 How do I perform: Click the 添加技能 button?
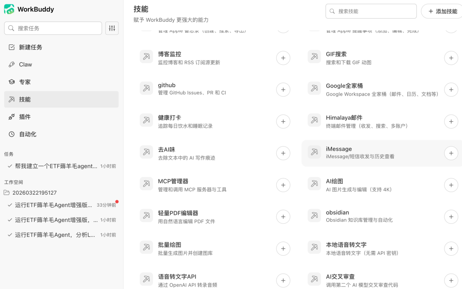point(442,12)
